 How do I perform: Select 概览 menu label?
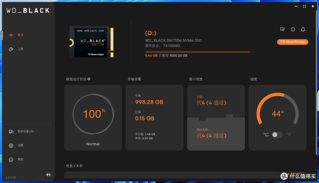point(20,35)
